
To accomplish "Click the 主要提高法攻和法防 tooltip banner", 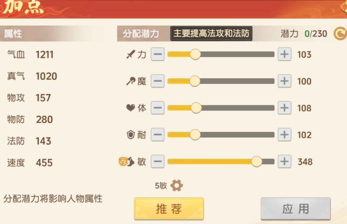I will (x=212, y=33).
